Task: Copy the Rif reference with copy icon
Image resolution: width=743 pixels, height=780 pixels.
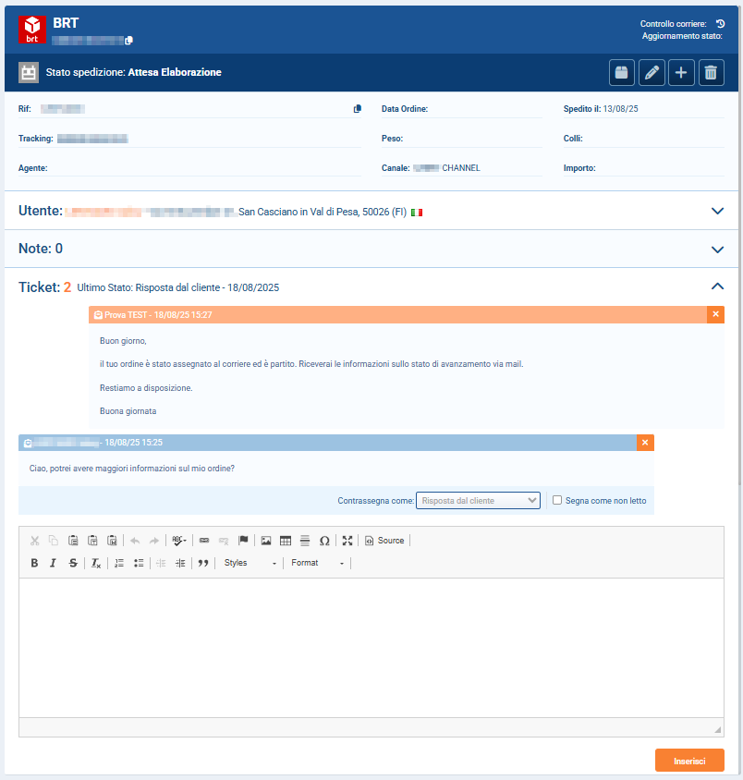Action: click(x=358, y=109)
